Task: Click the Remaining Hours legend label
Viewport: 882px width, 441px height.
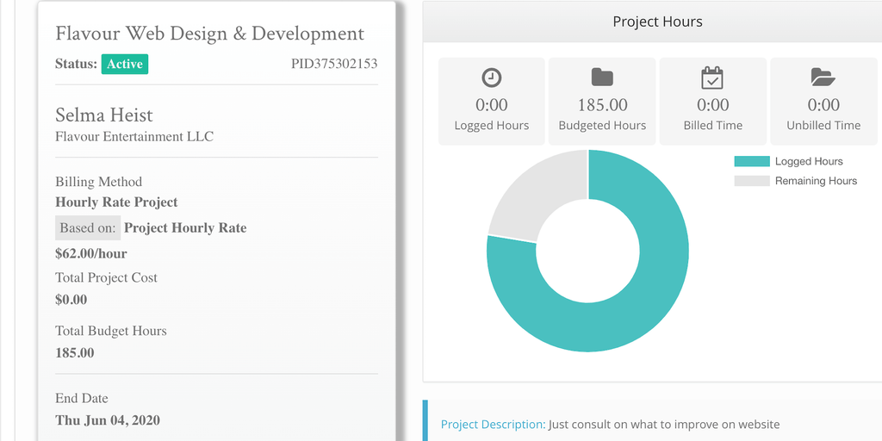Action: (x=817, y=181)
